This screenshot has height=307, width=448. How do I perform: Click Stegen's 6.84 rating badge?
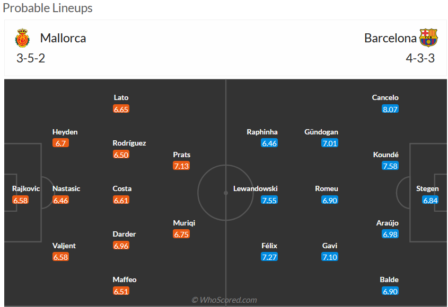click(430, 200)
